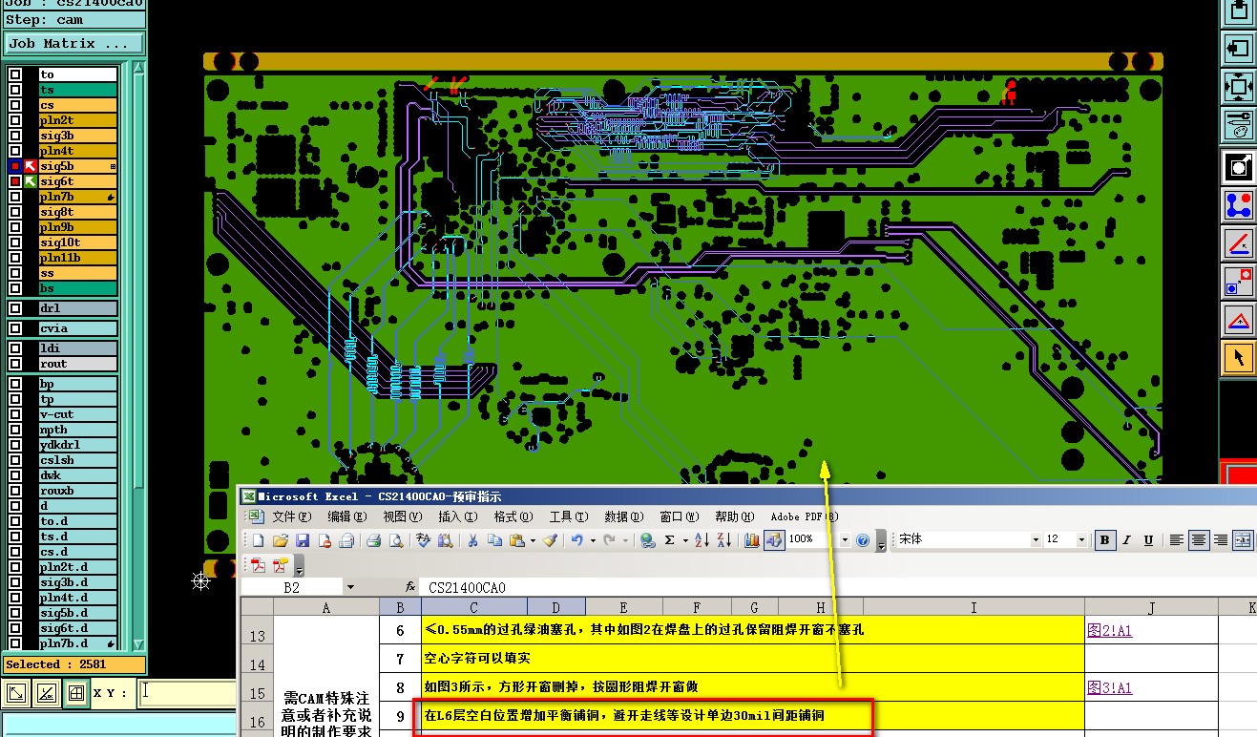The image size is (1257, 737).
Task: Open the Excel Name Box dropdown arrow
Action: (x=350, y=588)
